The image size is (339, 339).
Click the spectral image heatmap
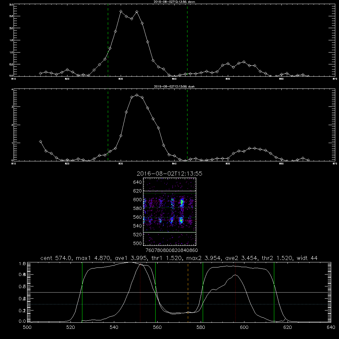[169, 212]
